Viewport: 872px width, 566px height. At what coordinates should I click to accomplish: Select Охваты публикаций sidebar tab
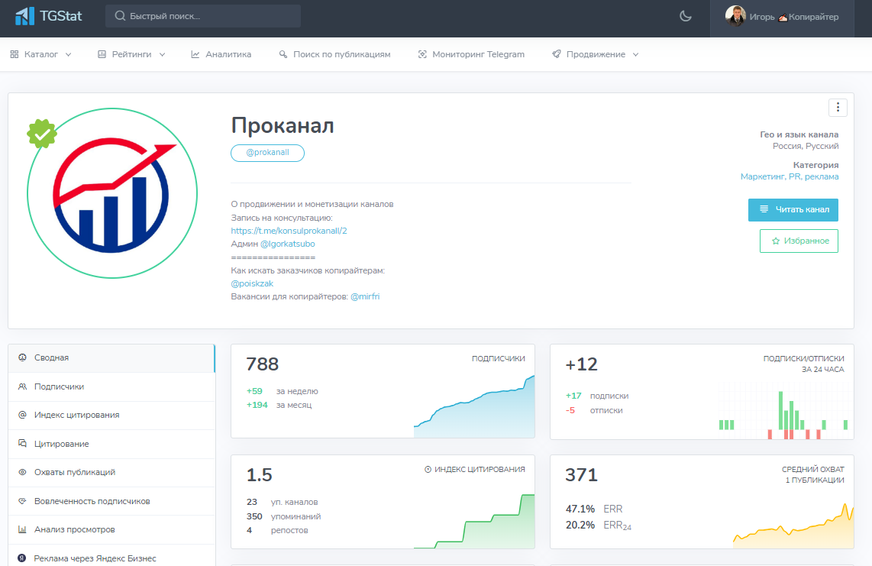[111, 473]
